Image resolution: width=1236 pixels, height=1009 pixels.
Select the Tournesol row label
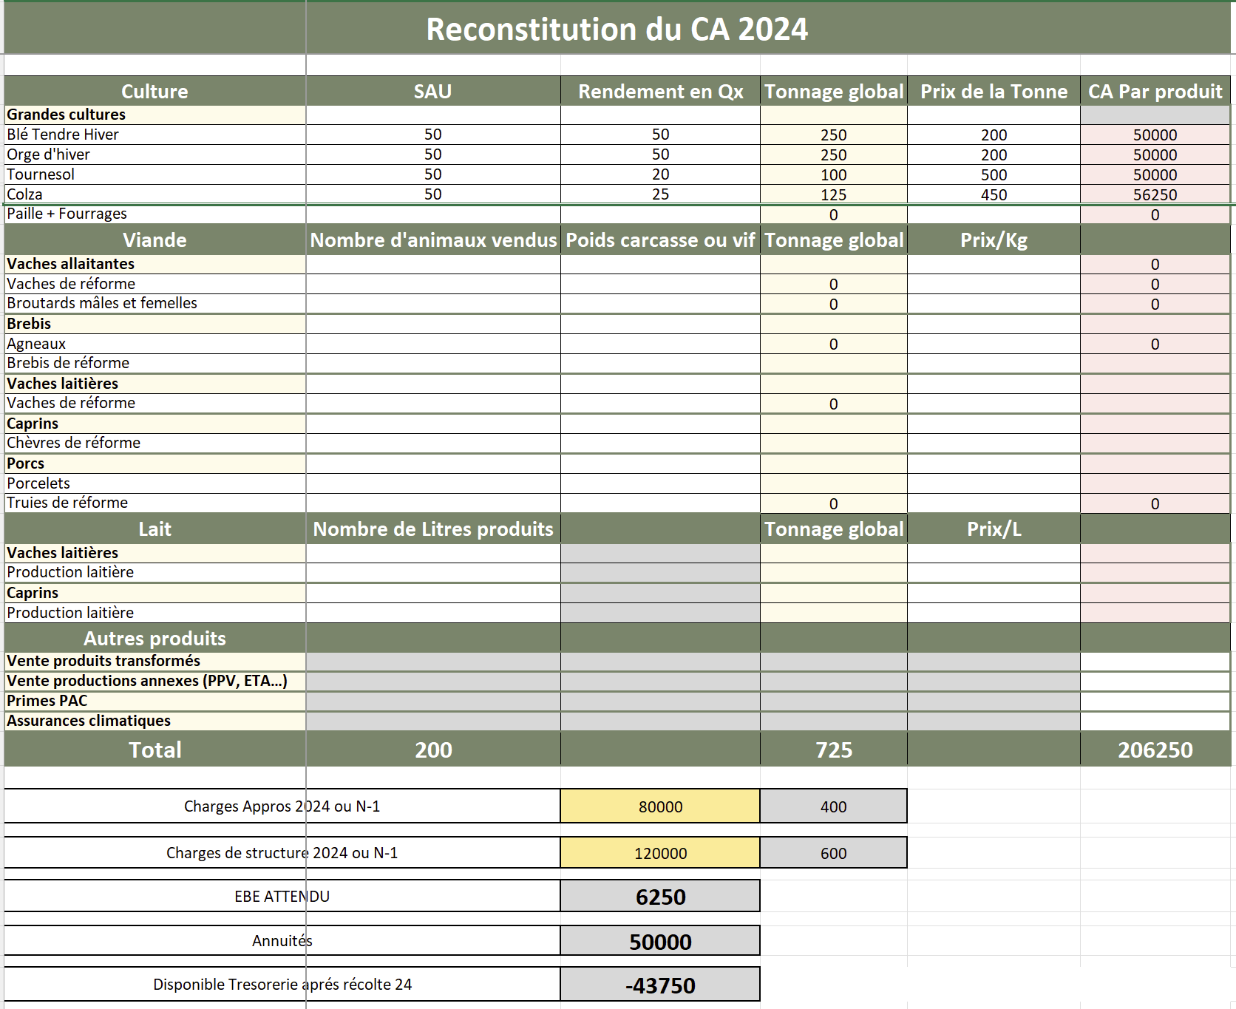[x=154, y=174]
